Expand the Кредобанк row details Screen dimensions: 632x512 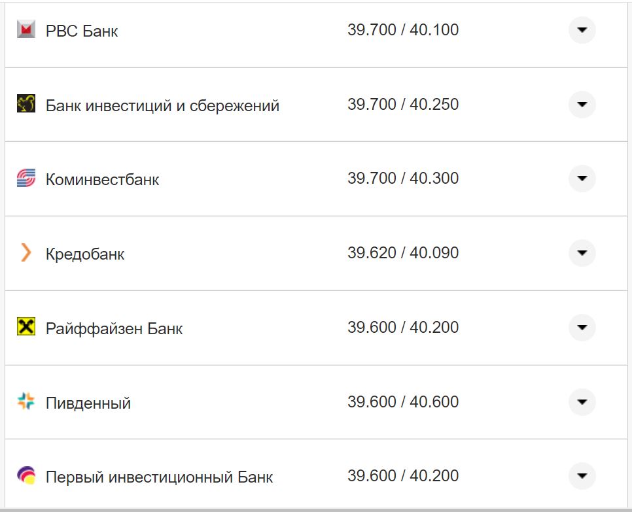click(x=582, y=253)
